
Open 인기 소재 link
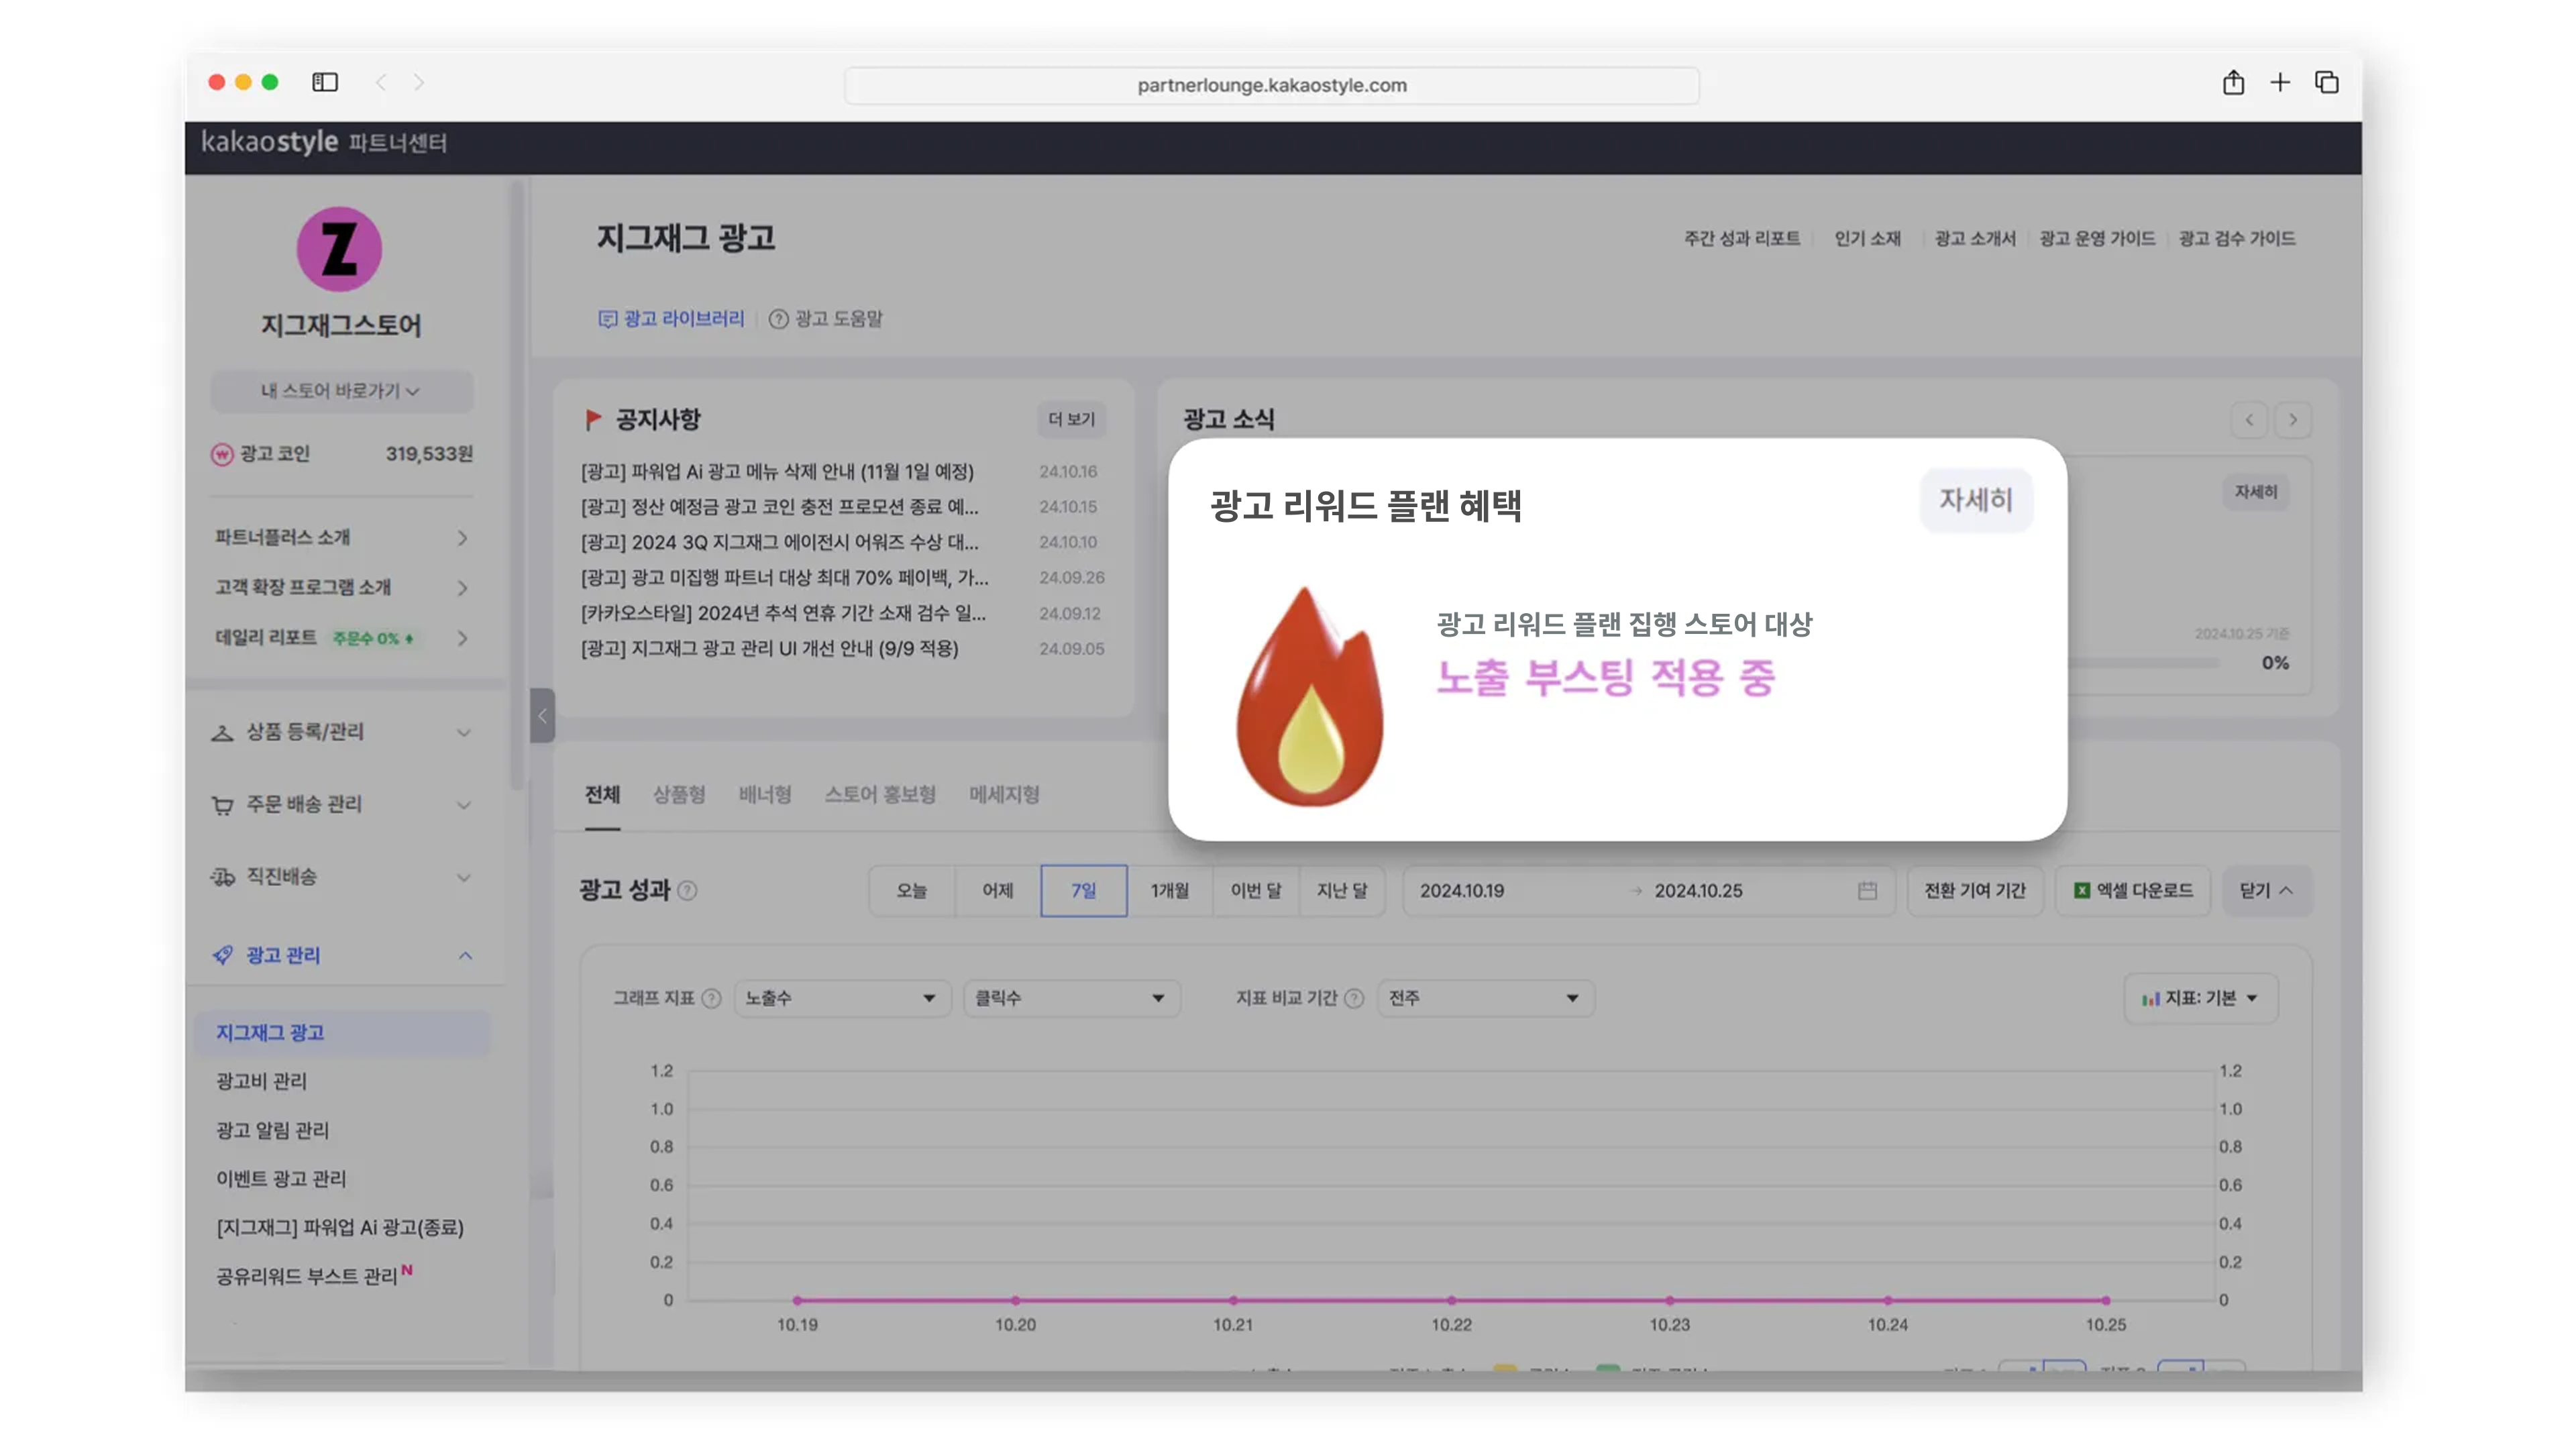point(1867,239)
